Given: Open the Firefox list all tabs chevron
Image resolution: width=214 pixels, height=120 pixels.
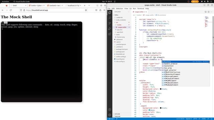Looking at the screenshot, I should (x=89, y=5).
